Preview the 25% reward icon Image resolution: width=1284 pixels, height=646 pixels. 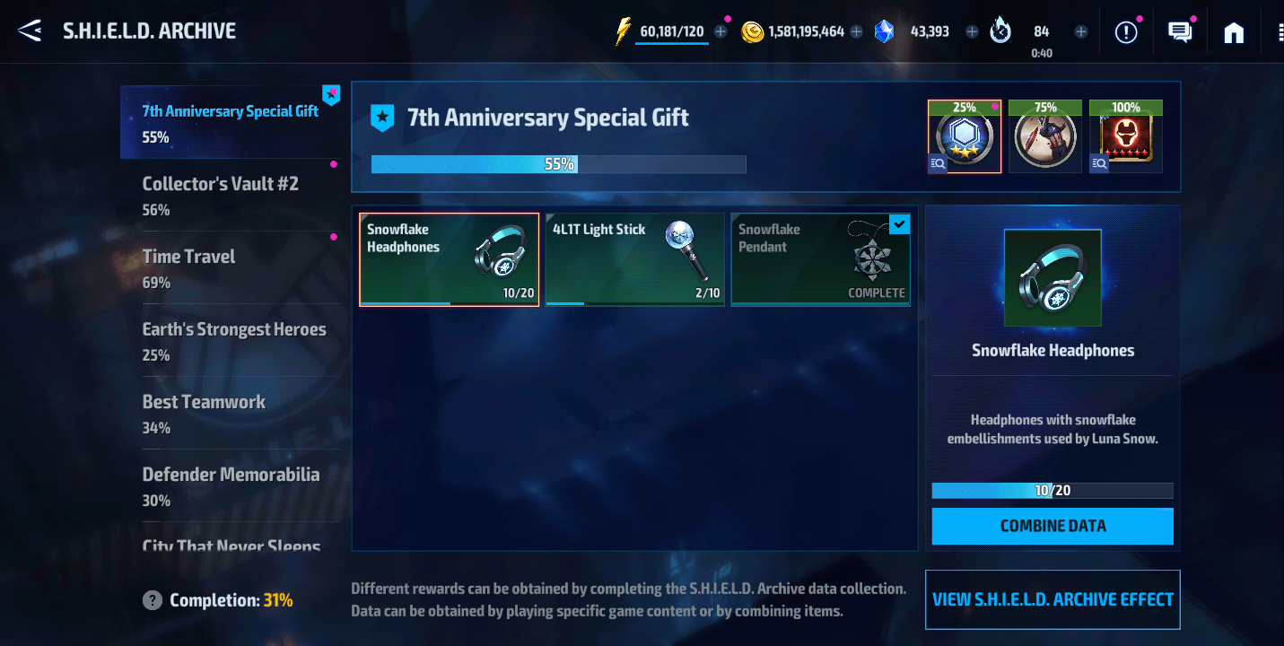tap(965, 136)
